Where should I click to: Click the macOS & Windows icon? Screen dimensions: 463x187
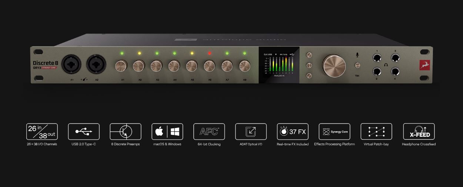[x=167, y=132]
